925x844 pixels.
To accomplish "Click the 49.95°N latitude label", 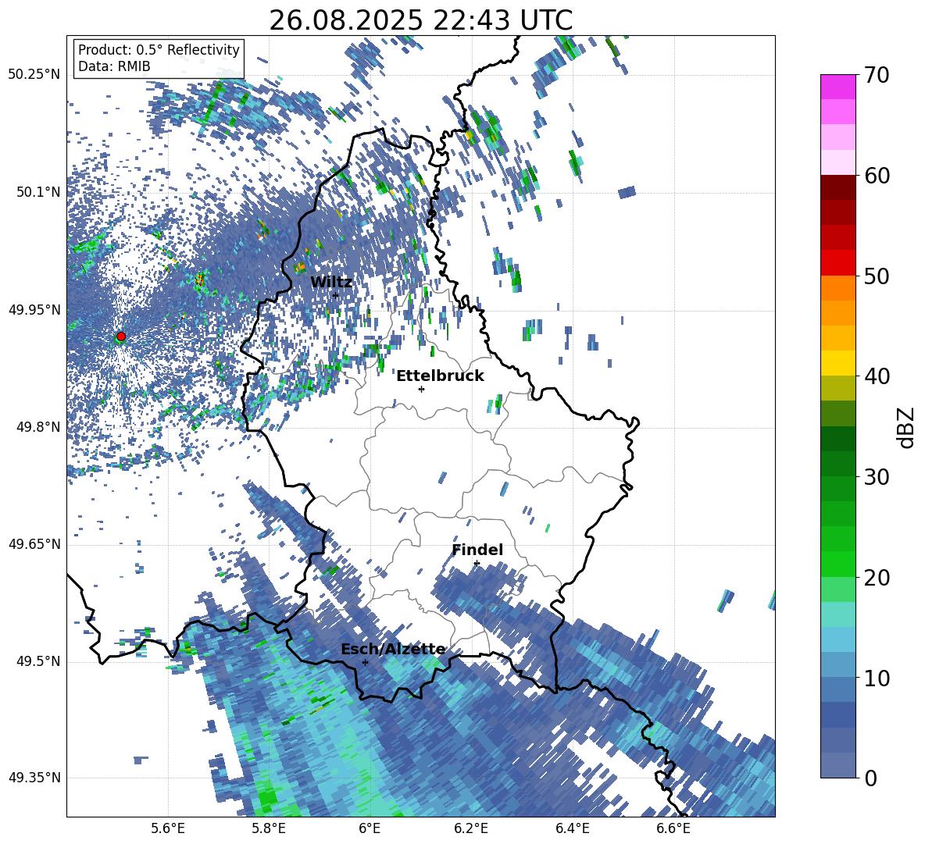I will [34, 310].
